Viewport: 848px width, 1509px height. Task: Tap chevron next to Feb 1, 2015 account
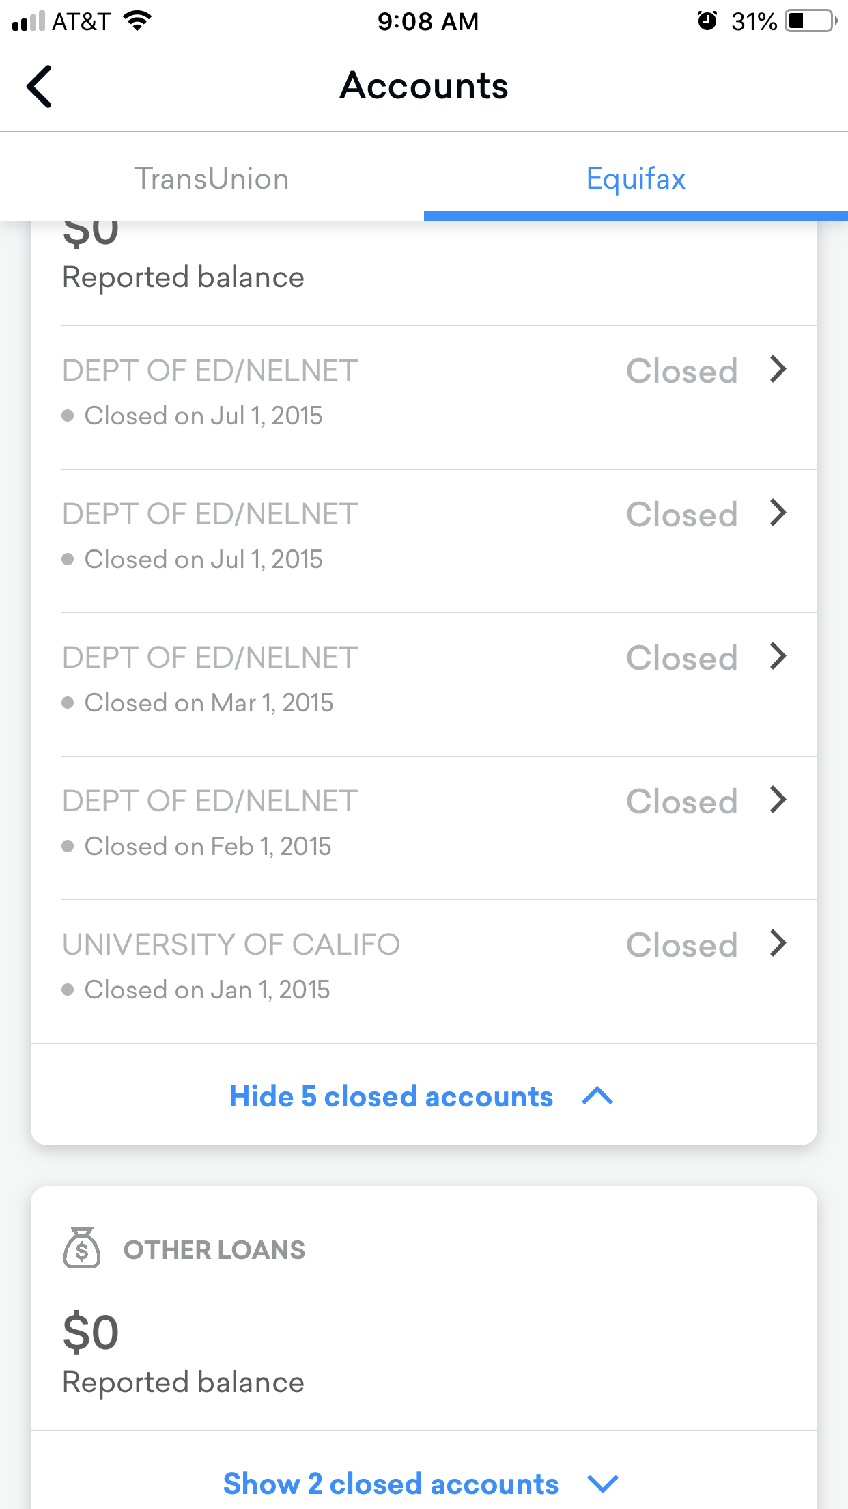pos(778,800)
